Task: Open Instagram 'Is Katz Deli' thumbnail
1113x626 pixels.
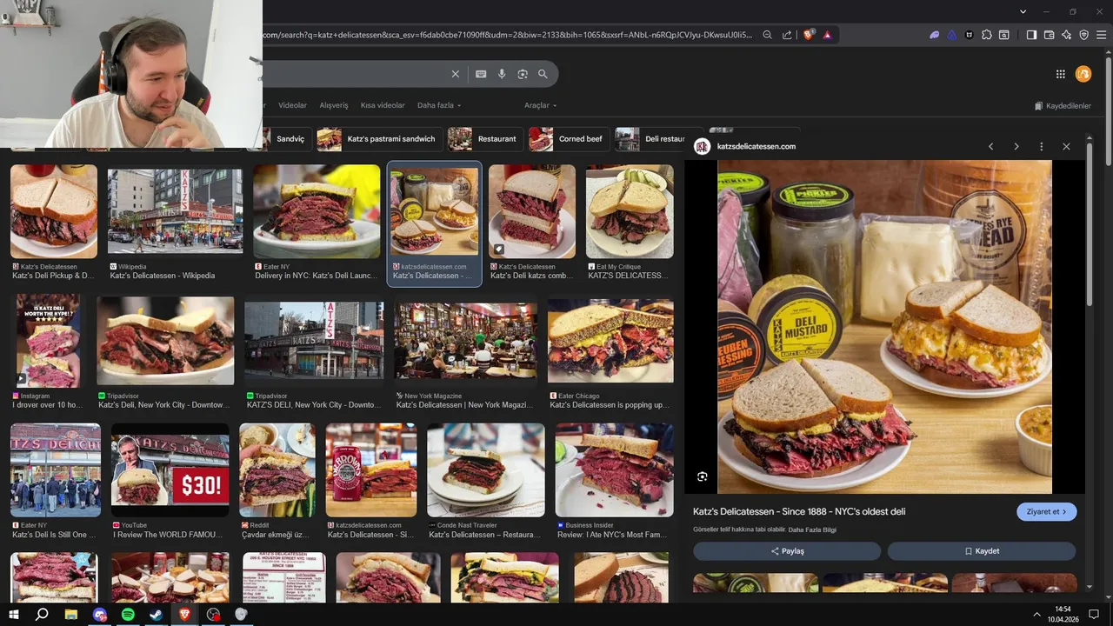Action: [49, 341]
